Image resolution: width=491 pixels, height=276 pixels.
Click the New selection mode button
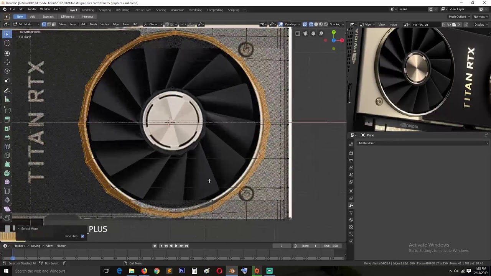[x=20, y=16]
